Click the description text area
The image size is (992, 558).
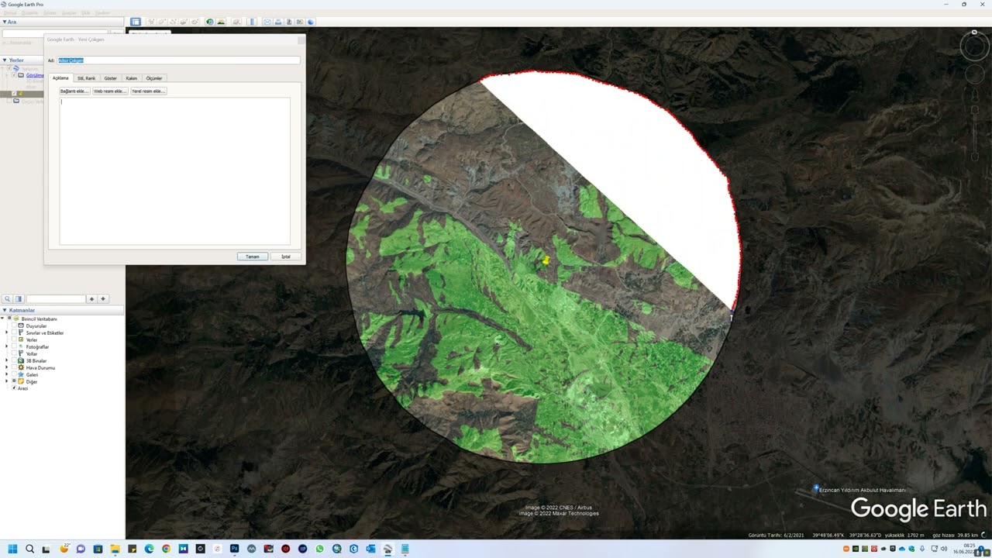174,171
